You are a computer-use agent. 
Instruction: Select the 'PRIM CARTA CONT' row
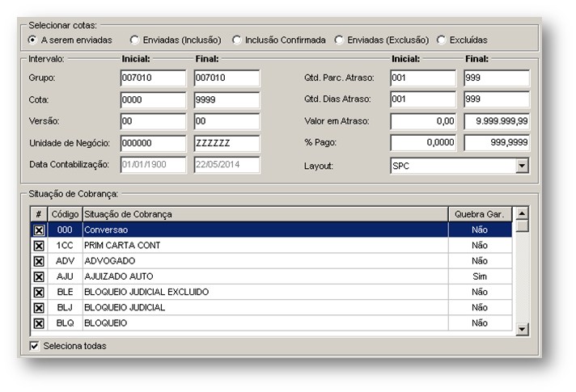click(271, 245)
